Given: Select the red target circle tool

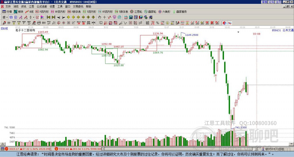Looking at the screenshot, I should [x=59, y=23].
